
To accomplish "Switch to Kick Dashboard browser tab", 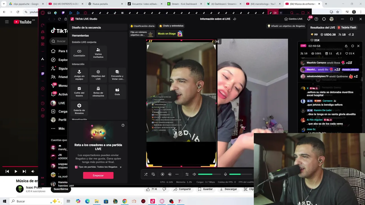I will point(182,4).
